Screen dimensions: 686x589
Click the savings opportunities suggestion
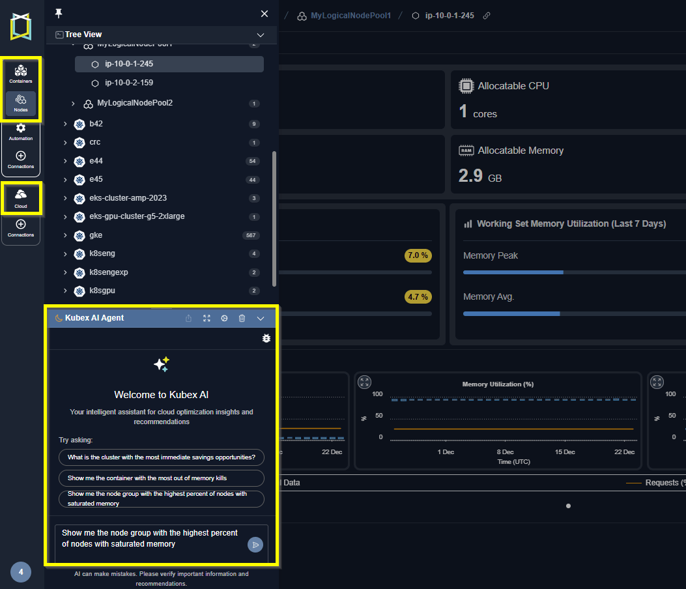pyautogui.click(x=162, y=457)
